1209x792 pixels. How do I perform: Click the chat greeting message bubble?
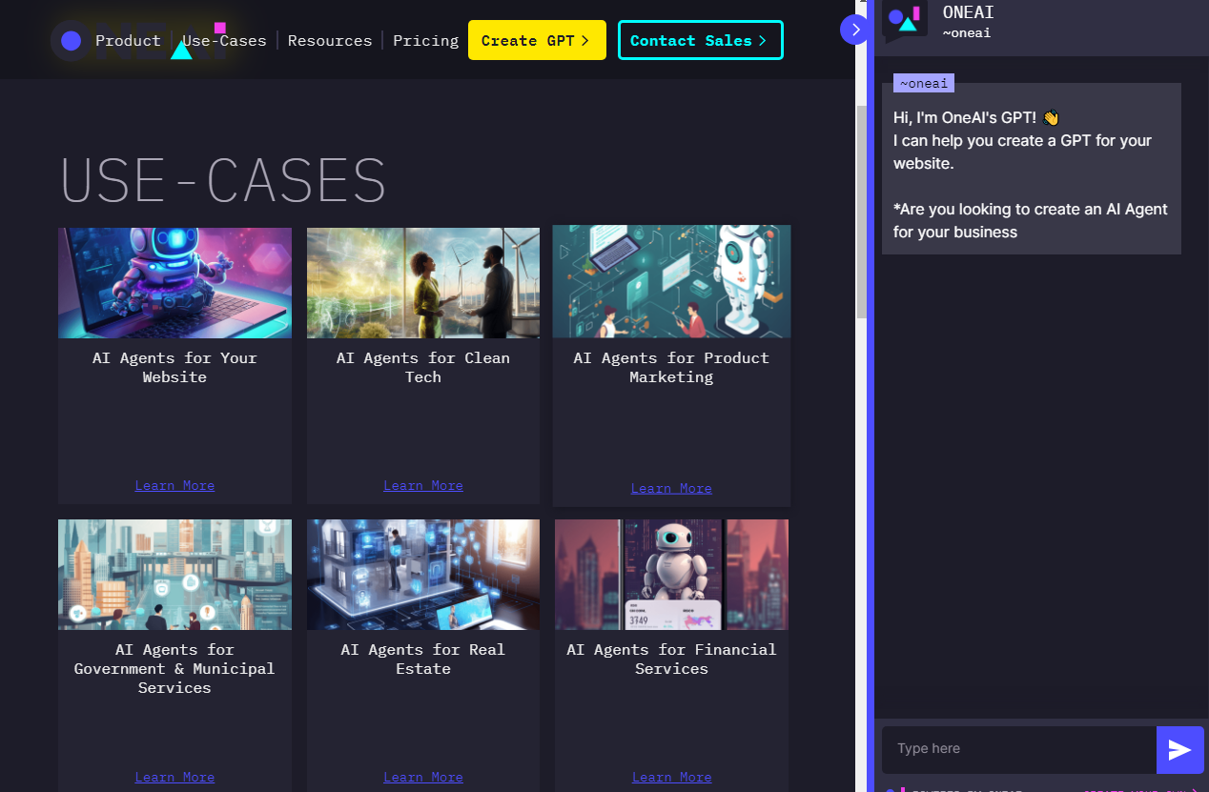click(1032, 169)
